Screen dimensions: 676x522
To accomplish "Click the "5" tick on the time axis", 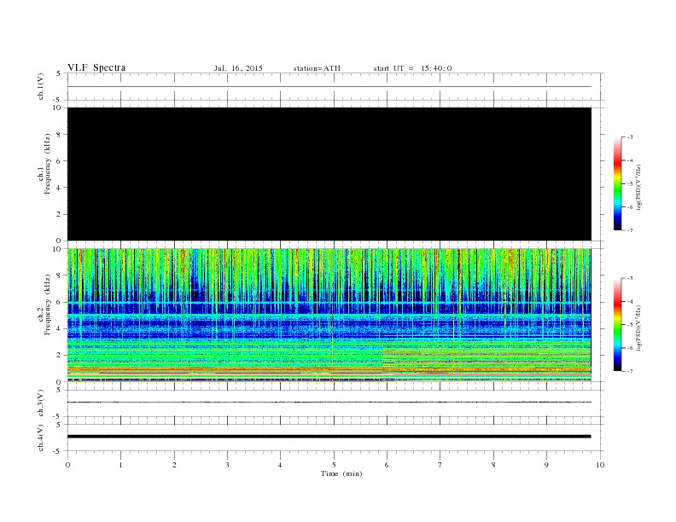I will click(x=334, y=465).
